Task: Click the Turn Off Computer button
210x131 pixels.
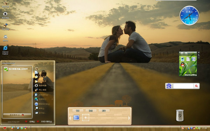Action: tap(44, 122)
